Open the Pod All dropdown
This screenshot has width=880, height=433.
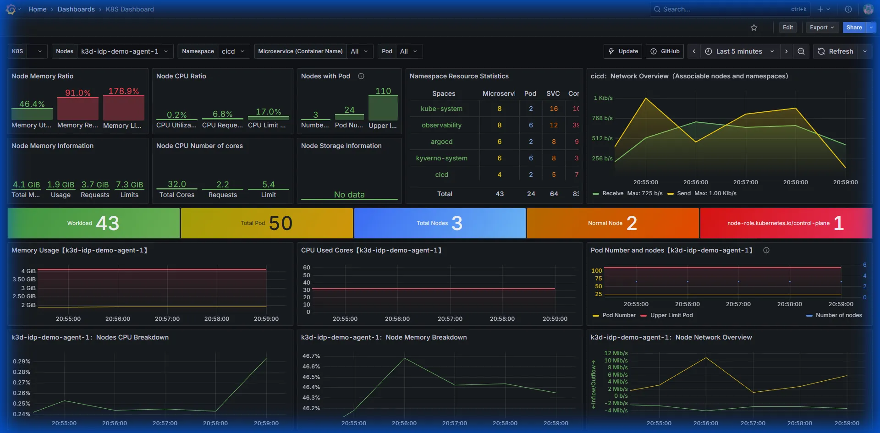pos(409,51)
